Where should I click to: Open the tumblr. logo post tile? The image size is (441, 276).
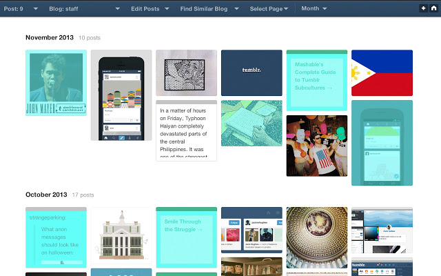coord(252,72)
